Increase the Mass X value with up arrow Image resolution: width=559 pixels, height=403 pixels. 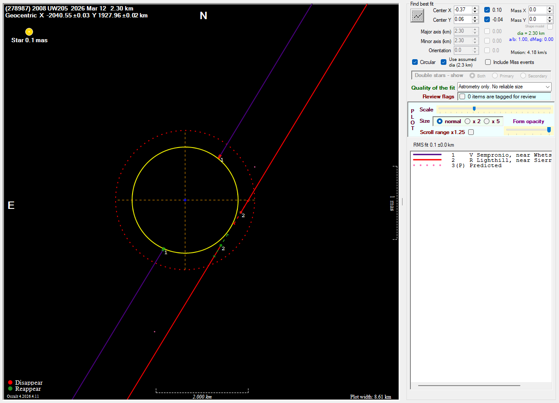point(550,8)
